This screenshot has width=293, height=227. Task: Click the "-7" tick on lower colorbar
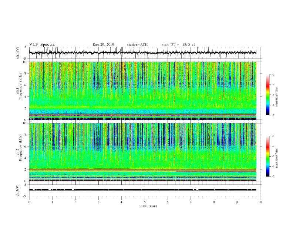(273, 177)
